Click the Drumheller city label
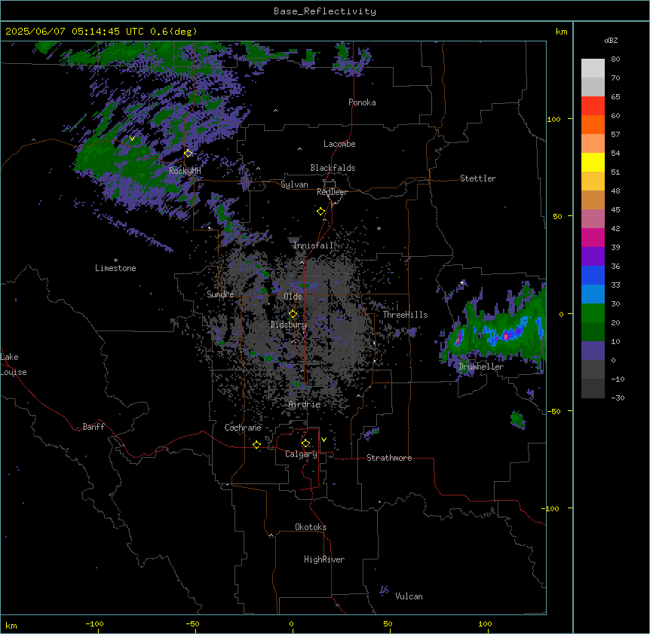The width and height of the screenshot is (650, 634). tap(481, 367)
